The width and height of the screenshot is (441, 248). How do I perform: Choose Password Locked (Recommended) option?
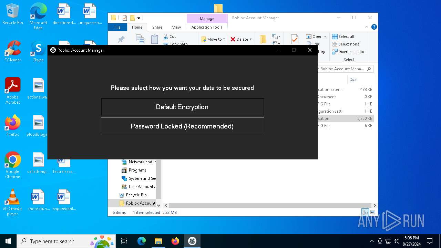point(182,126)
